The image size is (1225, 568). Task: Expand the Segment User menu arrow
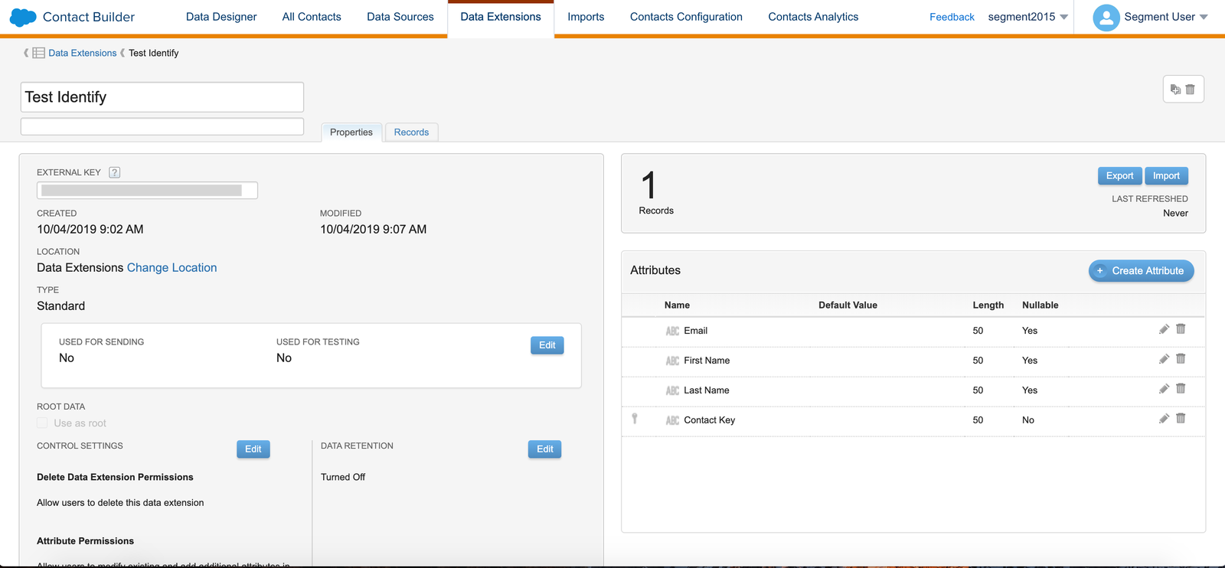click(1204, 17)
